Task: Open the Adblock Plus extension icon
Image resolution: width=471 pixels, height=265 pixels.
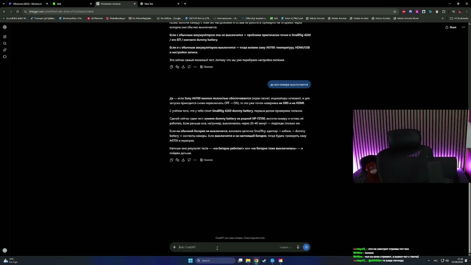Action: 404,11
